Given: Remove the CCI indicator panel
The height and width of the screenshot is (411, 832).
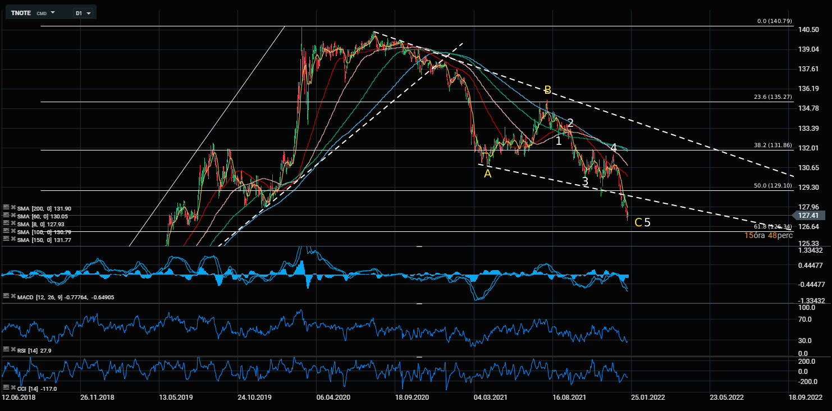Looking at the screenshot, I should (12, 388).
